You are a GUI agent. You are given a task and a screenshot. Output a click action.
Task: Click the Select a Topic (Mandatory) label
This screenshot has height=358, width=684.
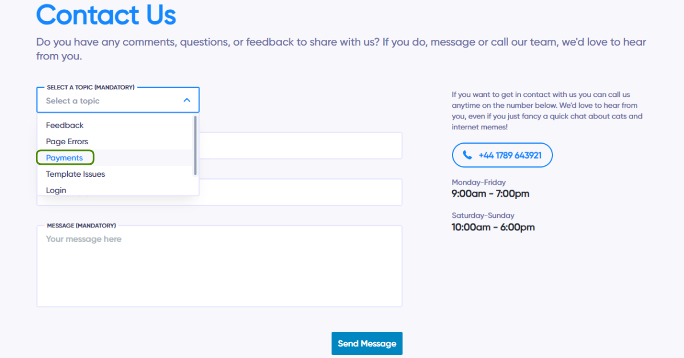coord(91,87)
